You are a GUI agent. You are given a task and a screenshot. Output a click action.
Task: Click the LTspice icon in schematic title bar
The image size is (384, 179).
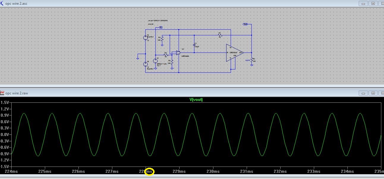click(2, 4)
